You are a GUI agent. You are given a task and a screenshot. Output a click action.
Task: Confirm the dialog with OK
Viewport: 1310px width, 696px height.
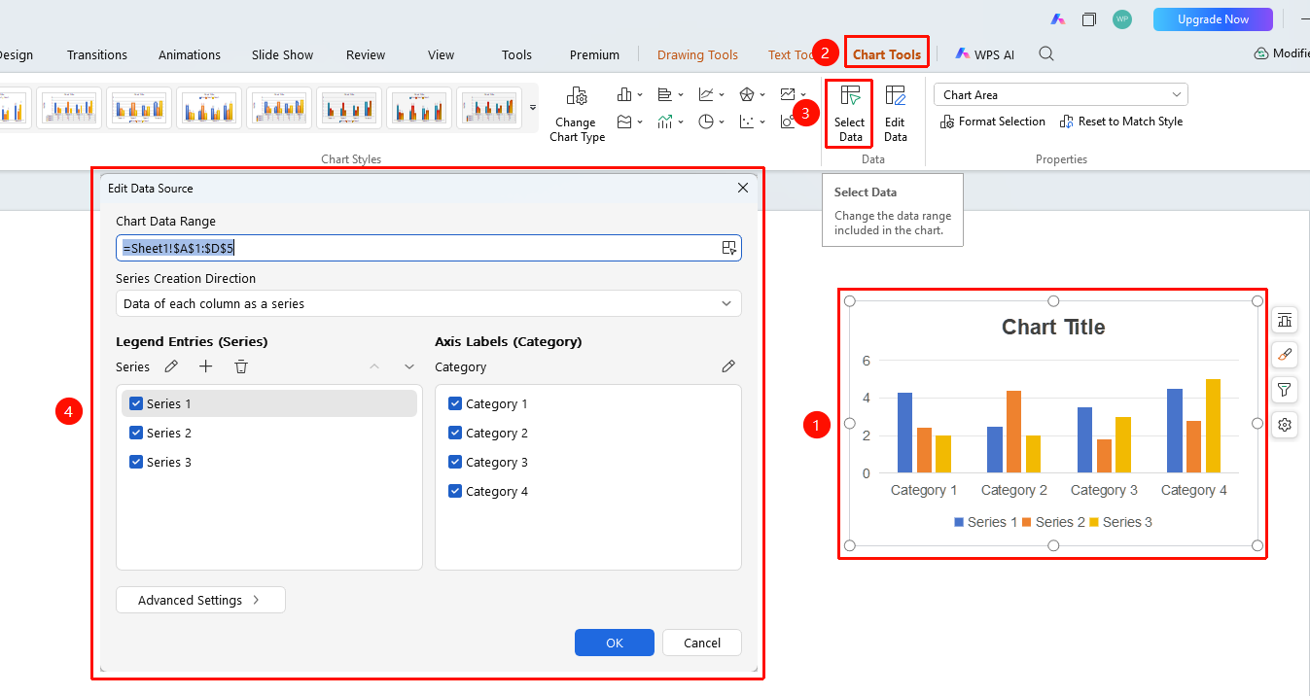tap(615, 643)
